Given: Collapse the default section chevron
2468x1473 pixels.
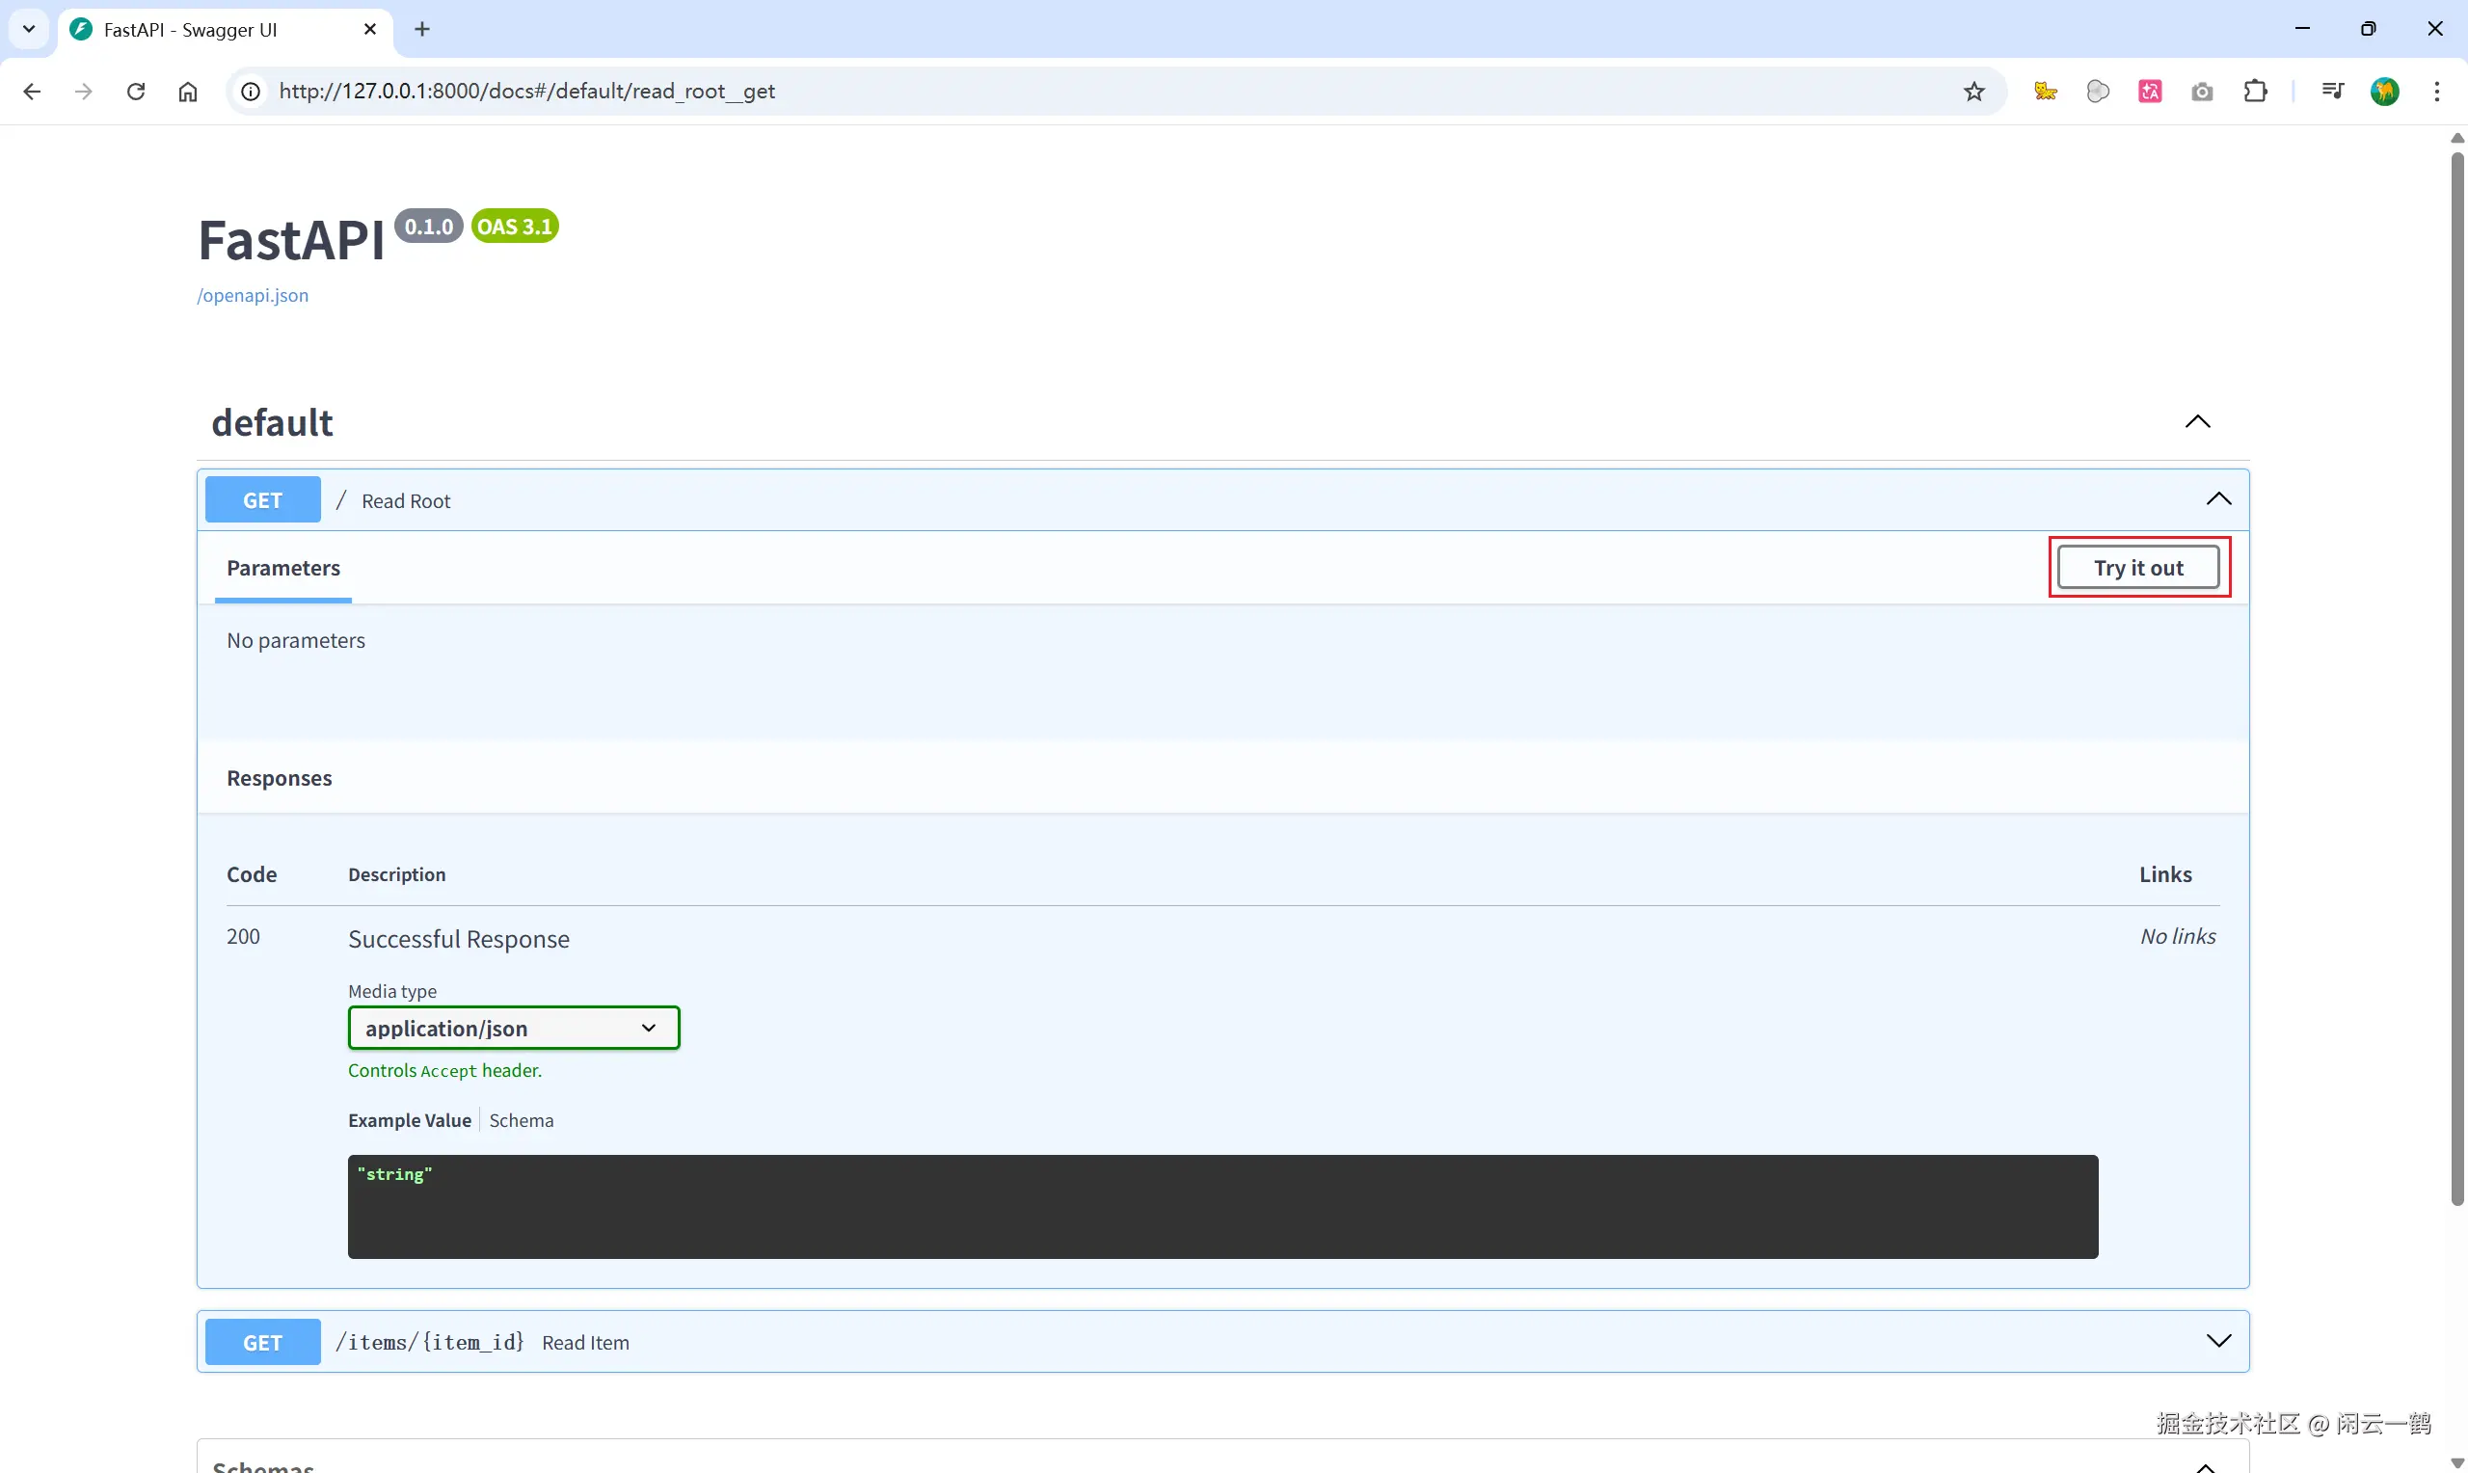Looking at the screenshot, I should 2197,422.
